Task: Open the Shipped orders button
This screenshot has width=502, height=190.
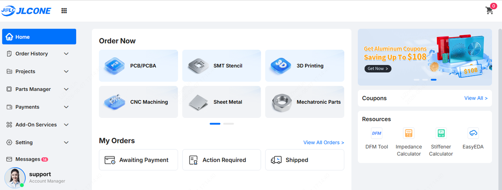Action: [305, 160]
